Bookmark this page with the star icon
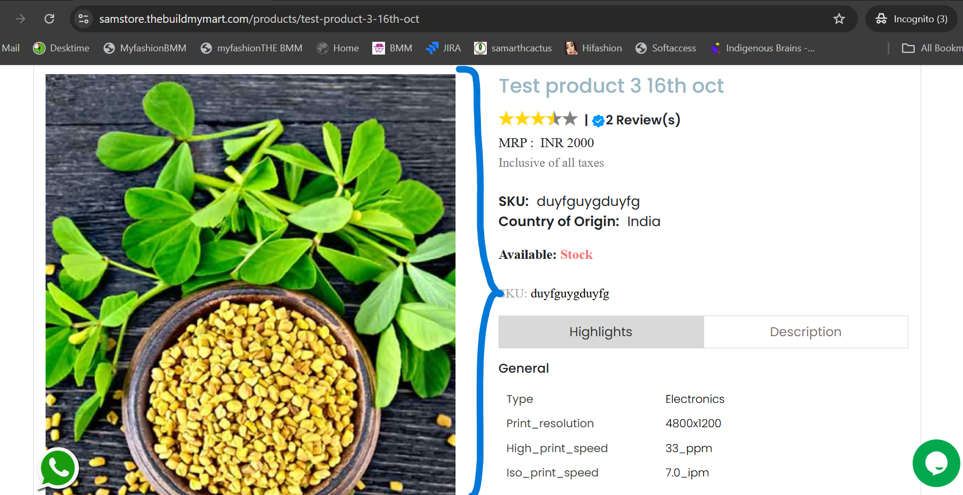This screenshot has width=963, height=495. tap(839, 19)
